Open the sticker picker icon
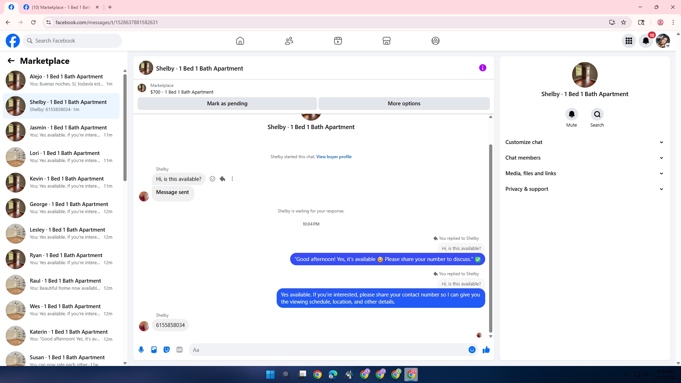The height and width of the screenshot is (383, 681). pyautogui.click(x=167, y=350)
